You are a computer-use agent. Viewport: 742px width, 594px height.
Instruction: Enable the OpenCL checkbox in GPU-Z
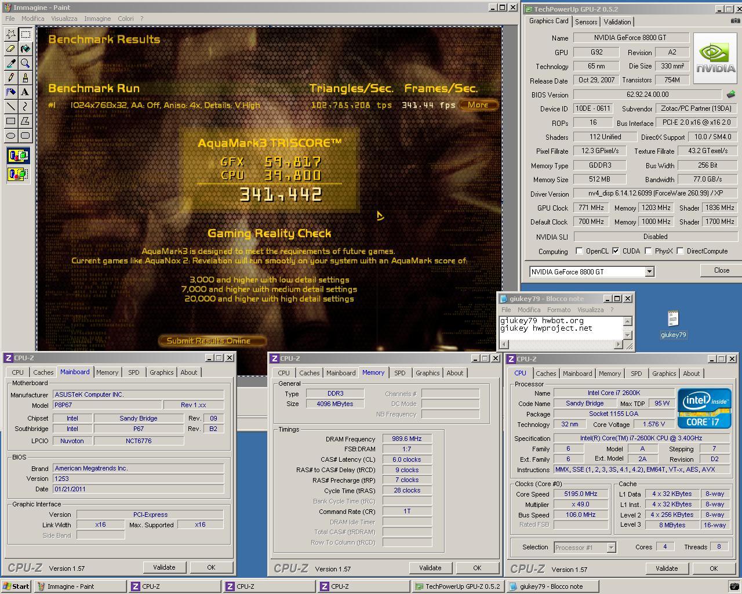coord(579,251)
